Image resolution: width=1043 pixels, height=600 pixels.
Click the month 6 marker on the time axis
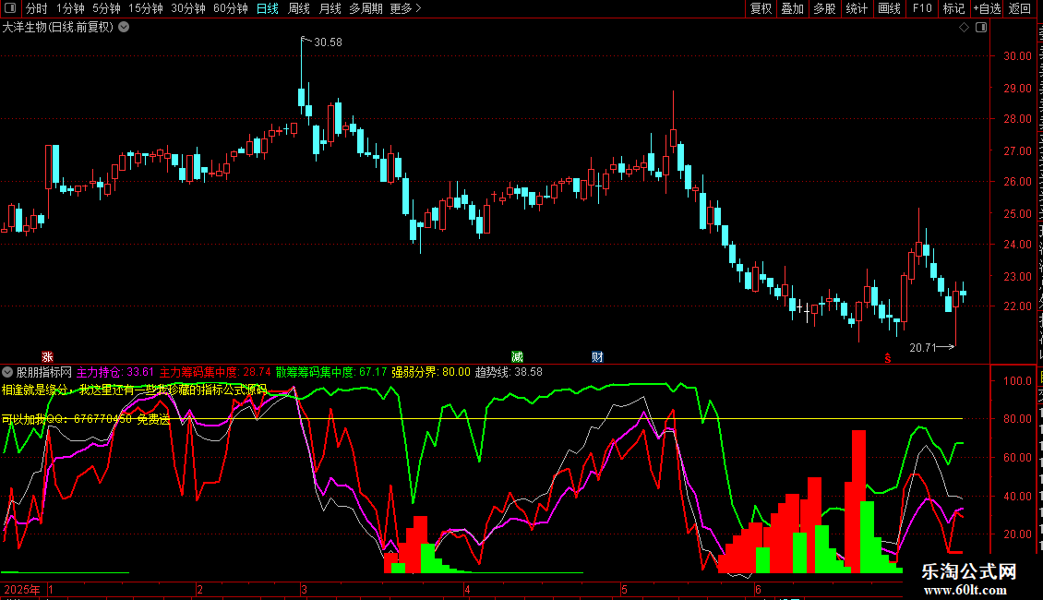(758, 589)
